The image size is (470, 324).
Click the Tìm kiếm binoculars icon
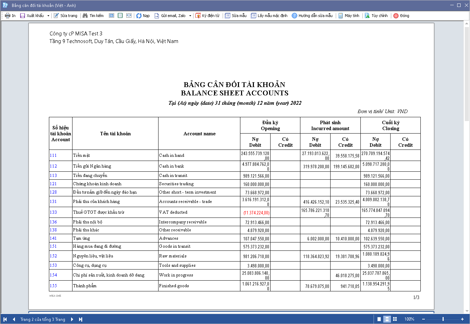(85, 16)
